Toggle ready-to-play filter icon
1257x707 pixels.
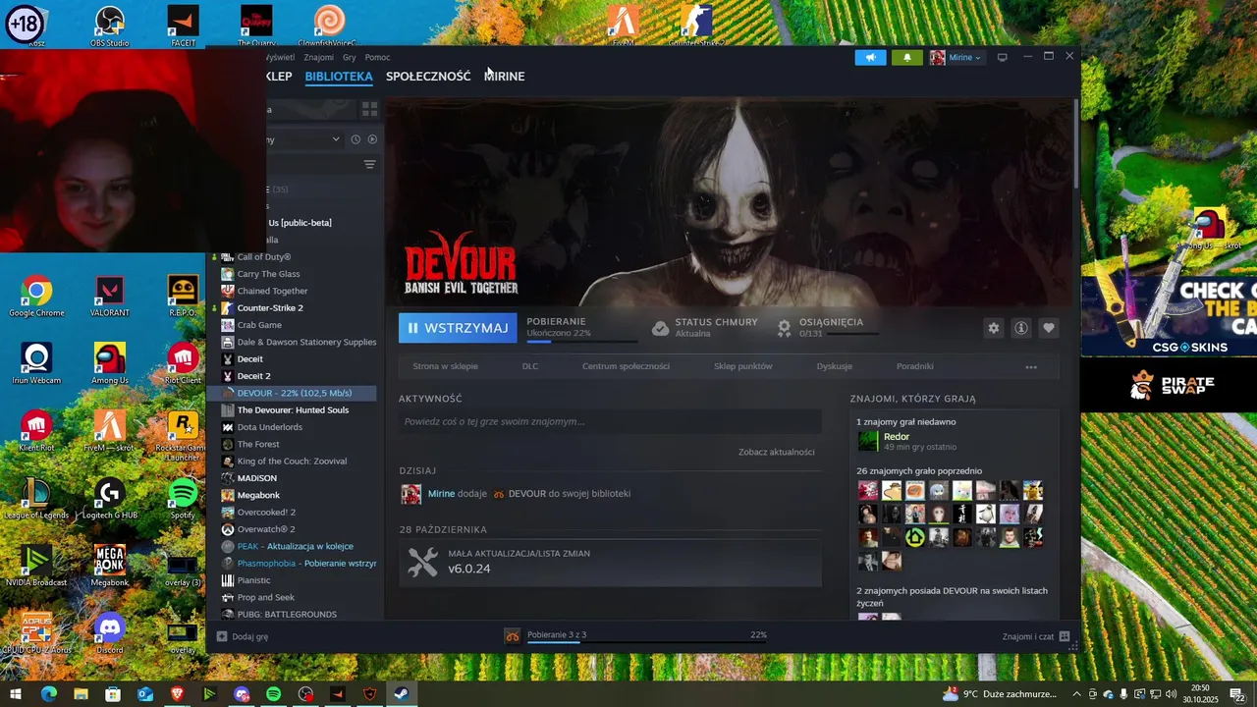tap(372, 139)
